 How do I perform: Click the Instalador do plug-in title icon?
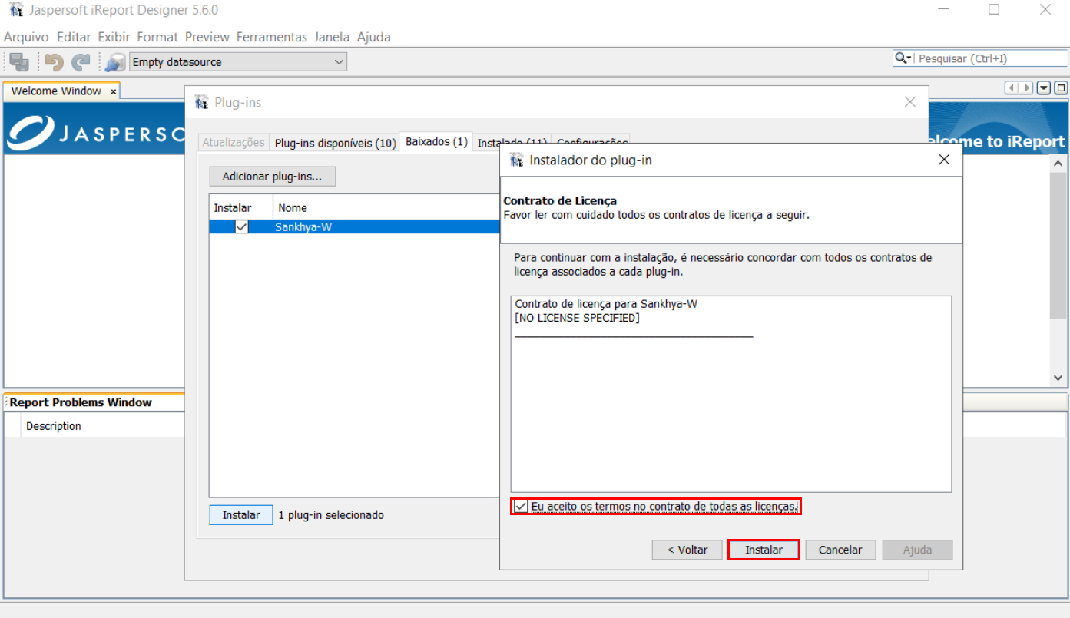tap(517, 160)
